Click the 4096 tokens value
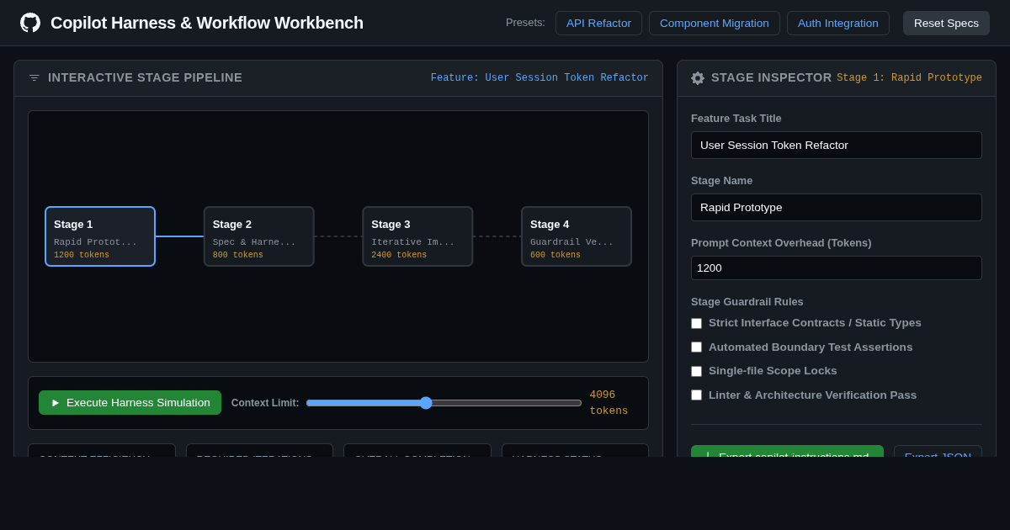Viewport: 1010px width, 530px height. (x=609, y=403)
